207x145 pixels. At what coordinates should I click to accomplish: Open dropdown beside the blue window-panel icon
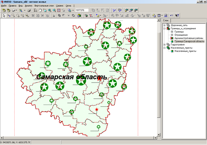(162, 15)
